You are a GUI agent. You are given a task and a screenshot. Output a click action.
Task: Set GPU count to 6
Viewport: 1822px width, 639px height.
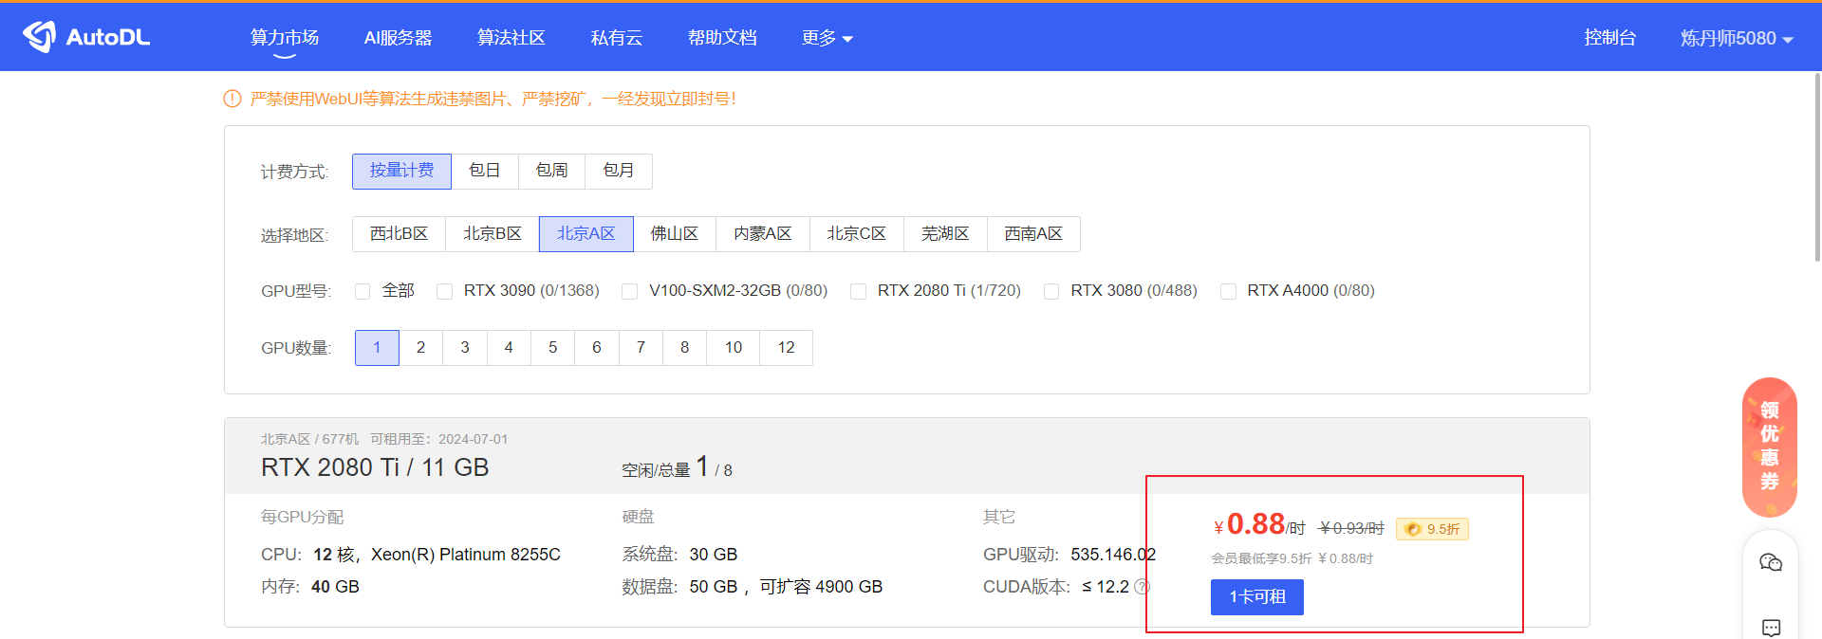(x=597, y=348)
